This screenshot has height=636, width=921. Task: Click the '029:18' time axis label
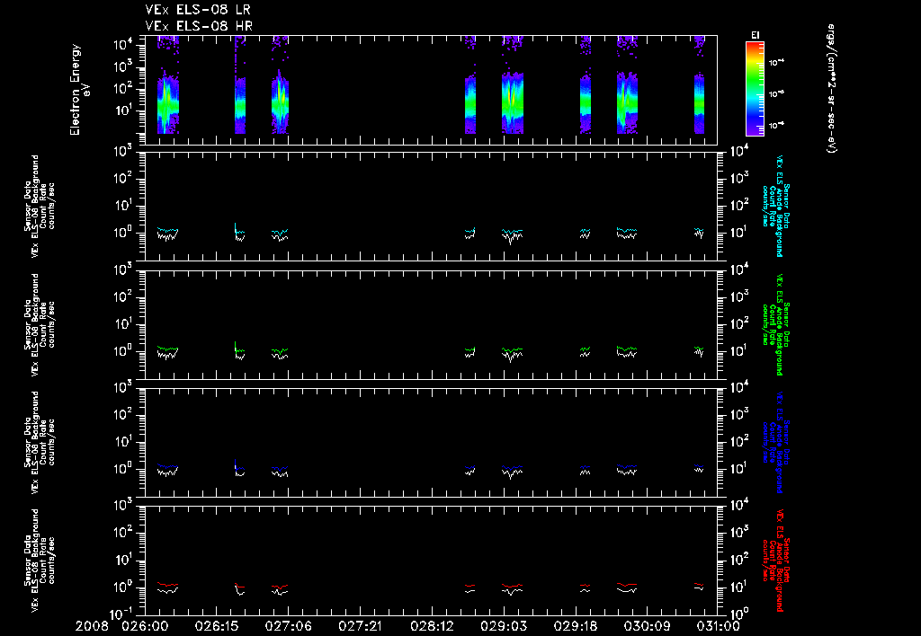pyautogui.click(x=575, y=627)
